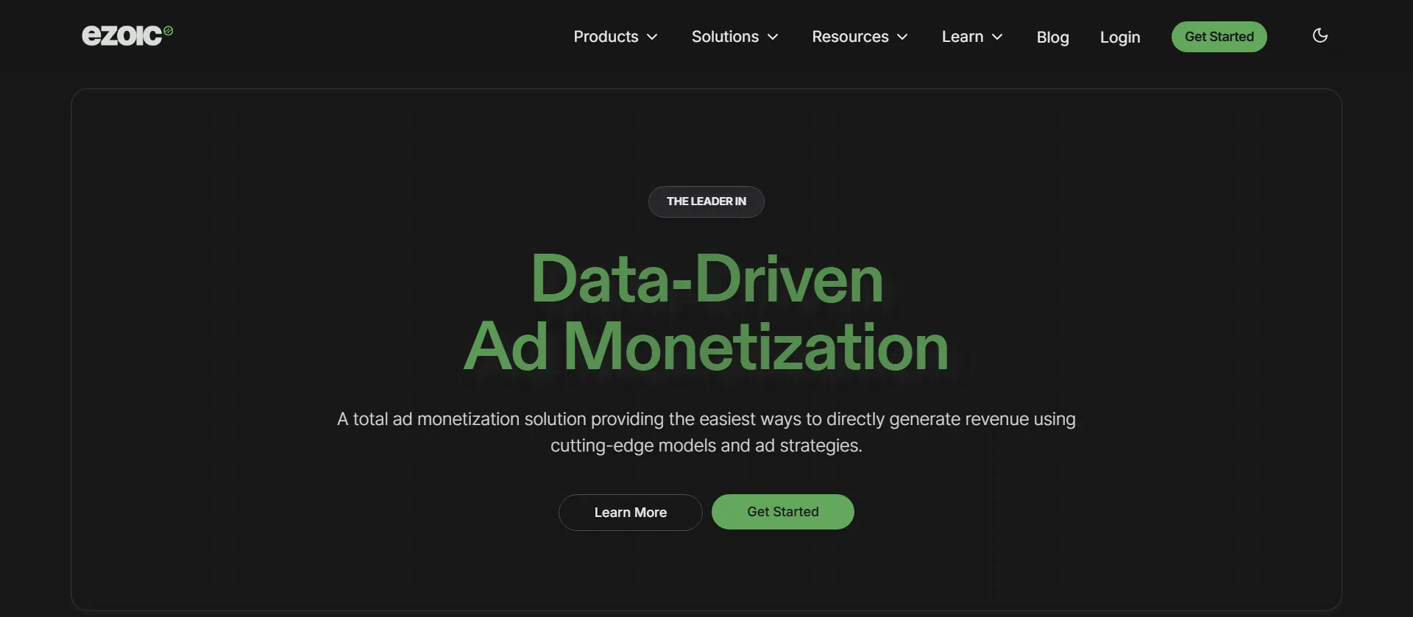Go to the Blog page

tap(1052, 37)
